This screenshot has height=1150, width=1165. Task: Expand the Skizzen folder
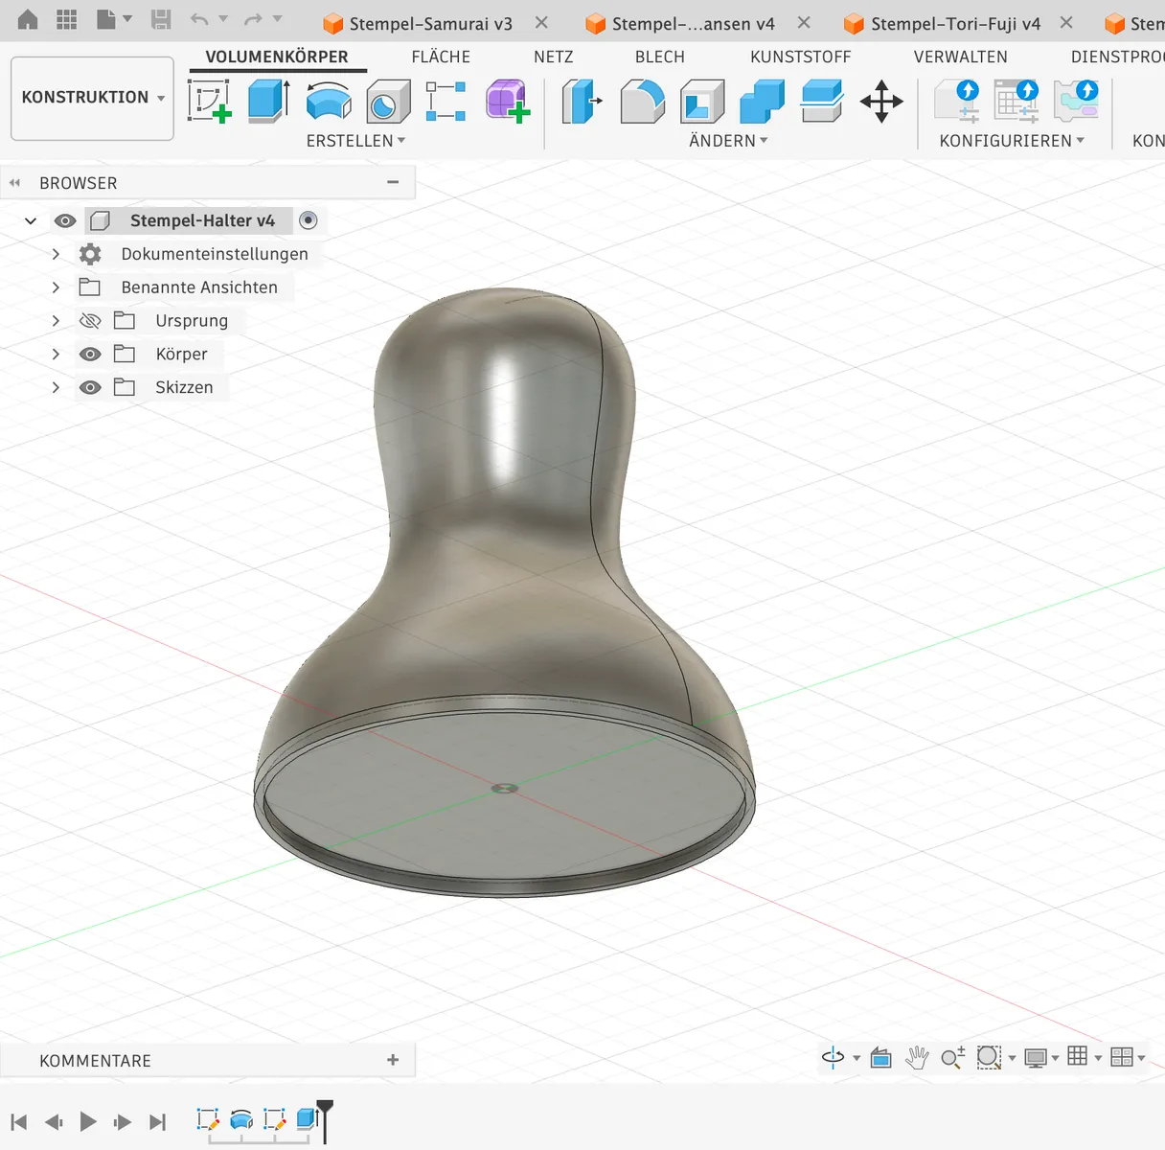(x=56, y=387)
